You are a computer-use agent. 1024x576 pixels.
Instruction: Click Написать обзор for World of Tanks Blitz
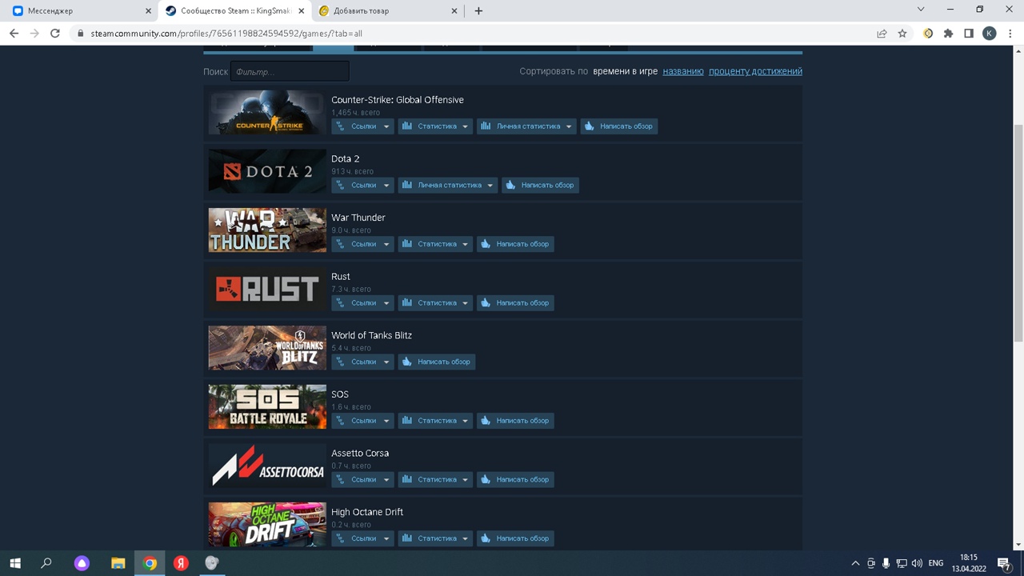click(x=437, y=362)
